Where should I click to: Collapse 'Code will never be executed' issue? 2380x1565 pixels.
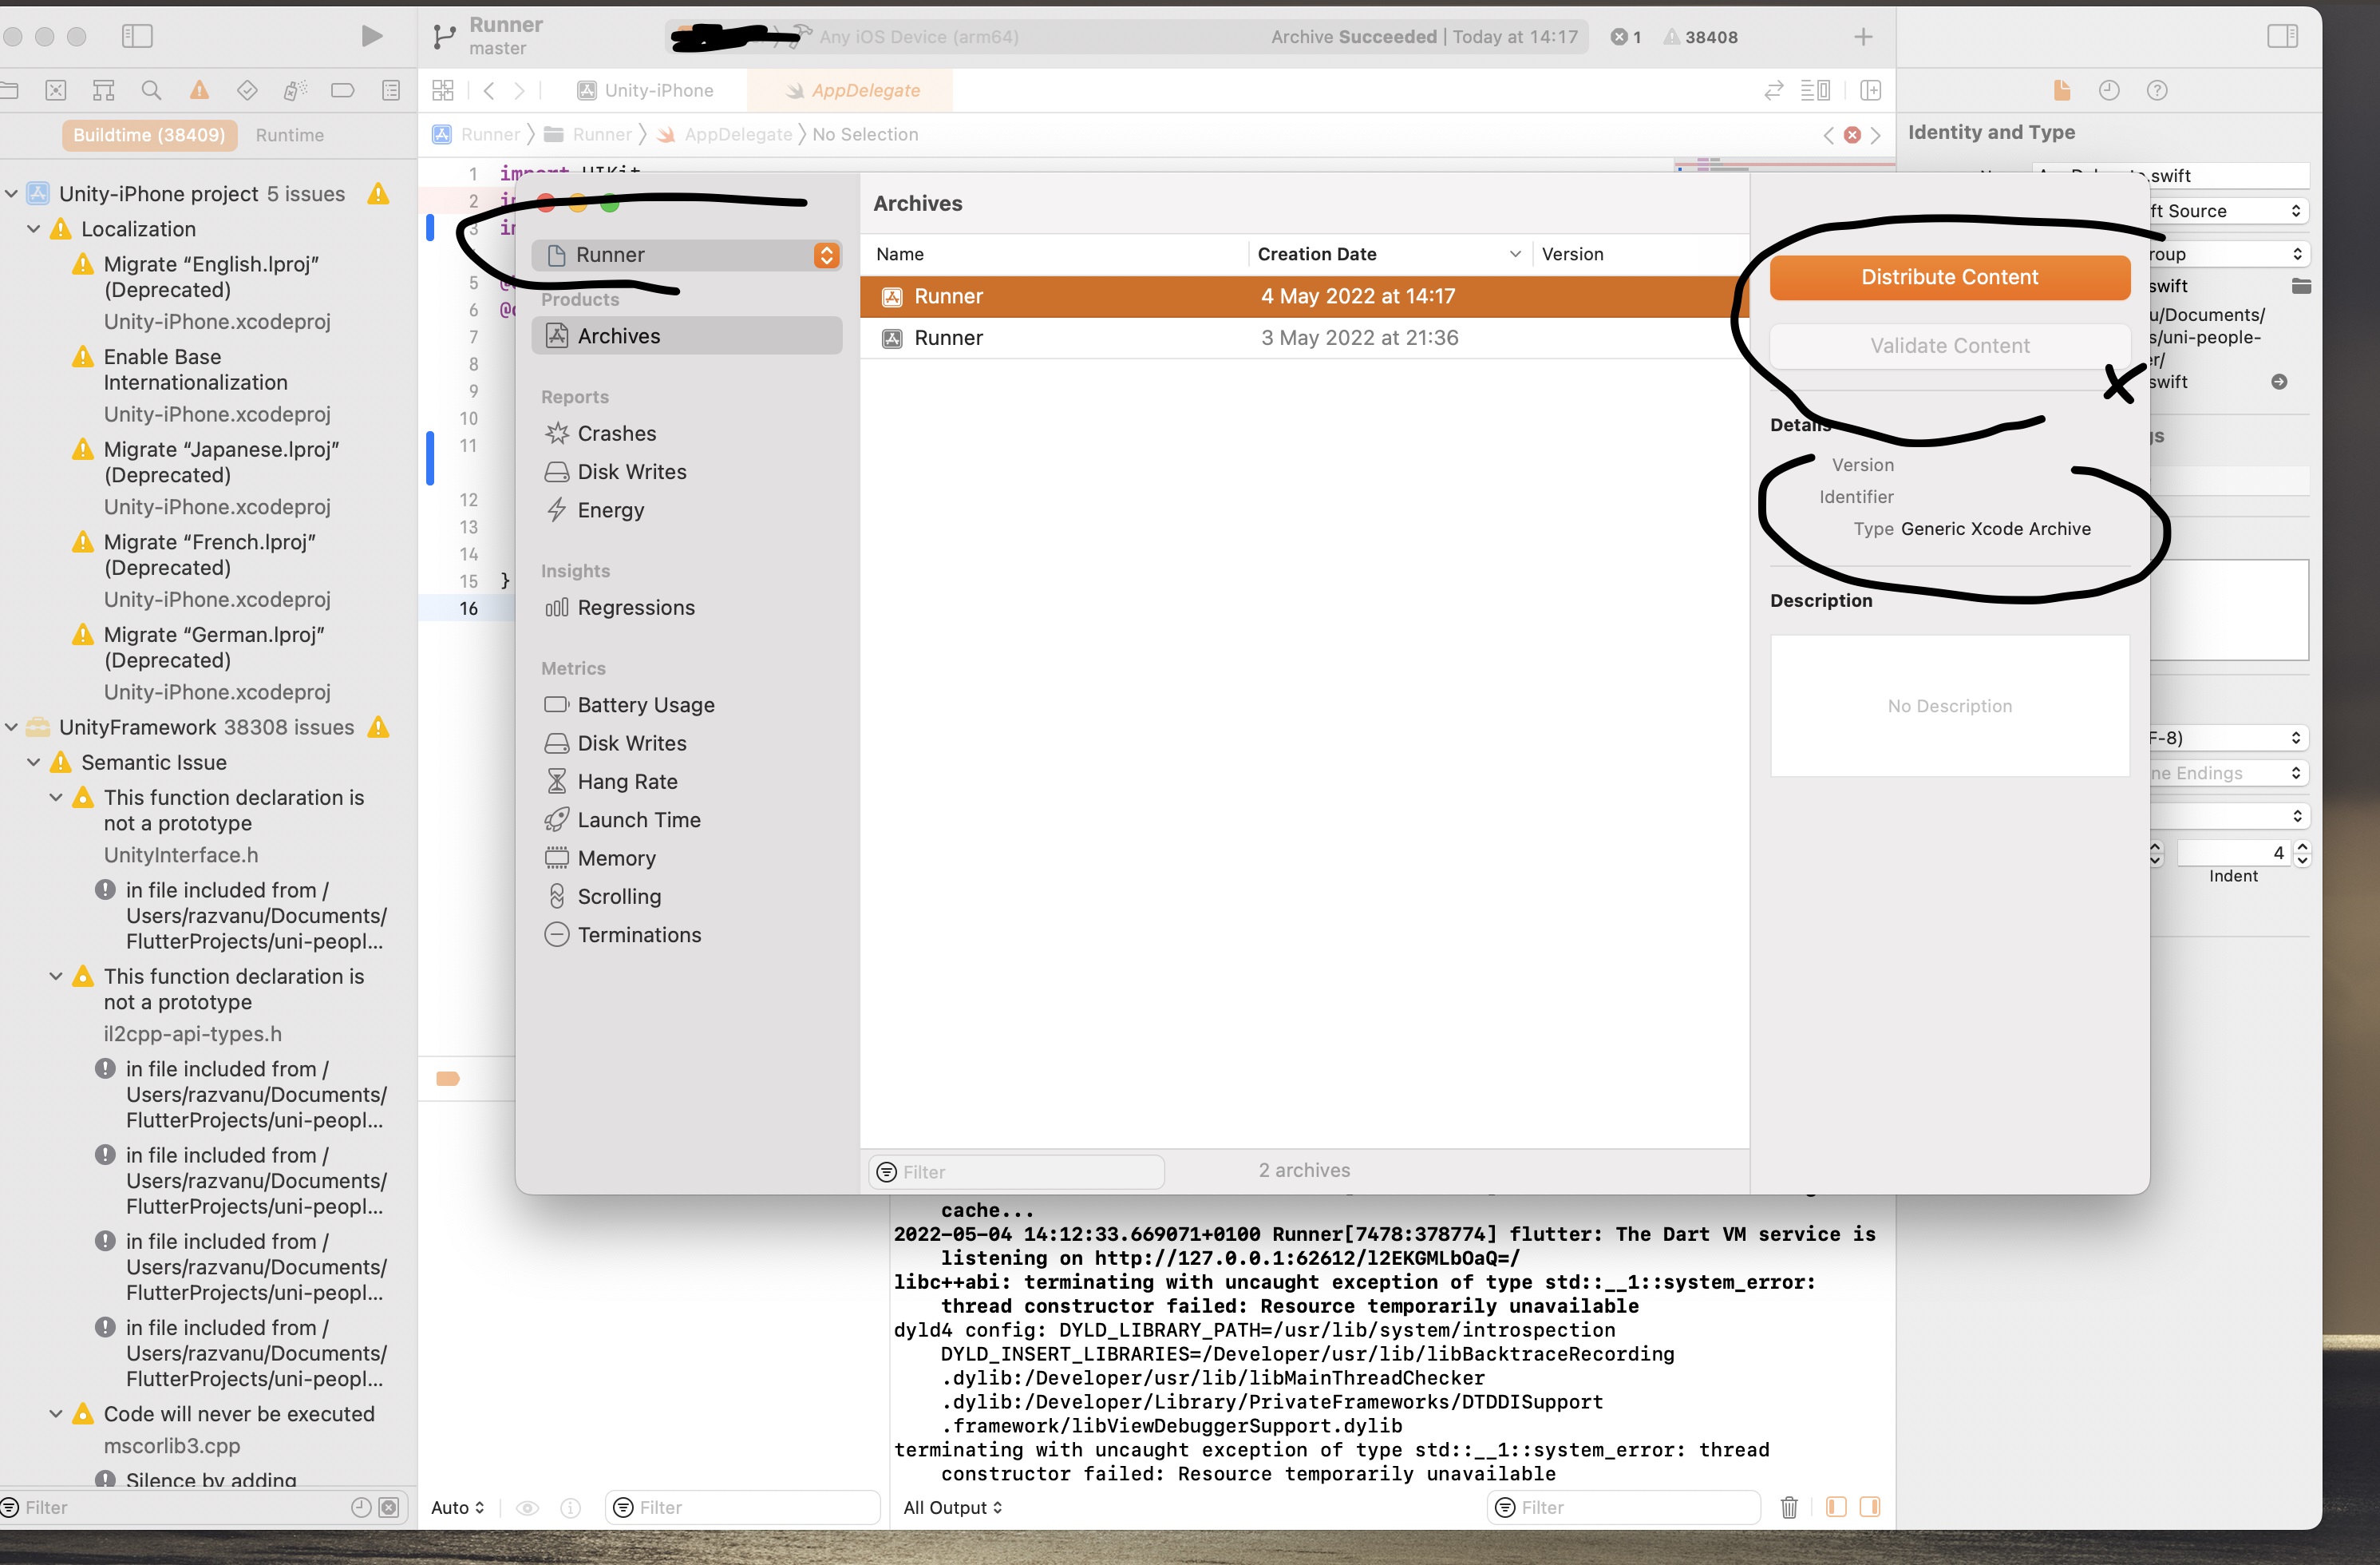coord(57,1414)
